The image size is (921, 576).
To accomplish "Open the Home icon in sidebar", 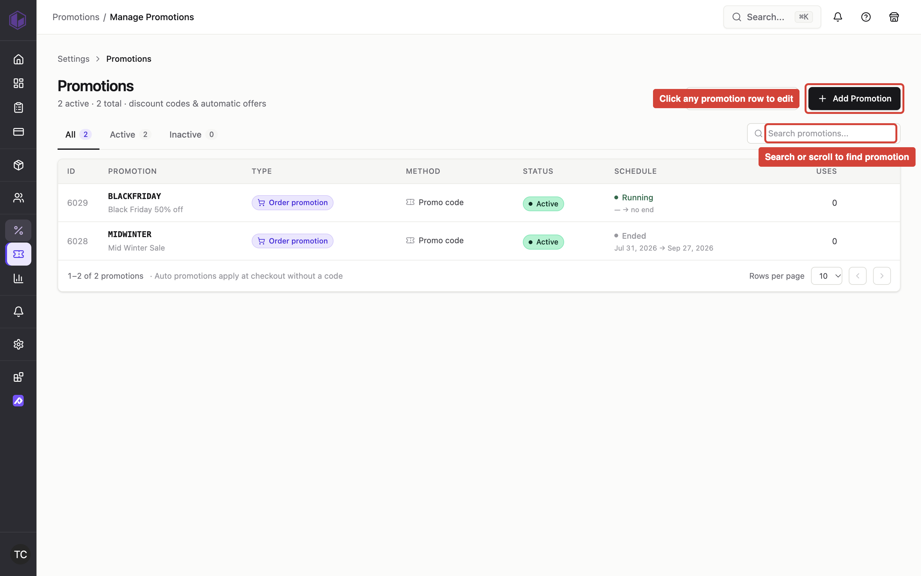I will coord(18,60).
